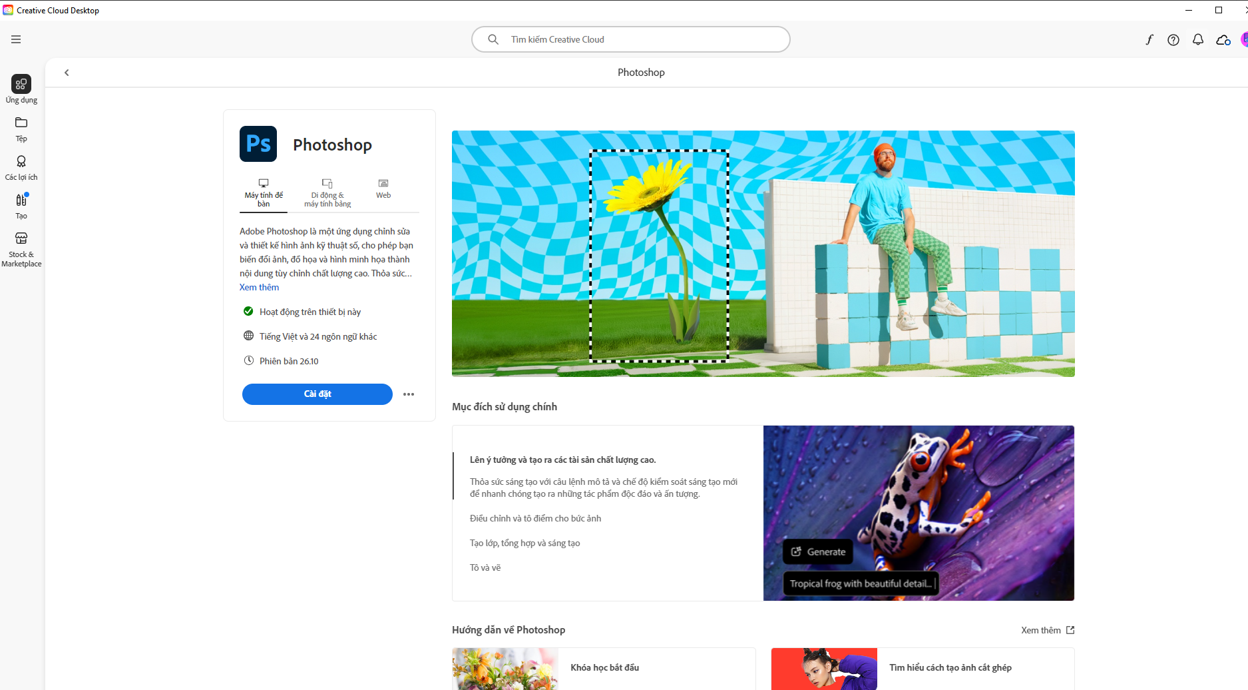Expand Điều chỉnh và tô điểm cho bức ảnh
This screenshot has width=1248, height=690.
(x=535, y=518)
